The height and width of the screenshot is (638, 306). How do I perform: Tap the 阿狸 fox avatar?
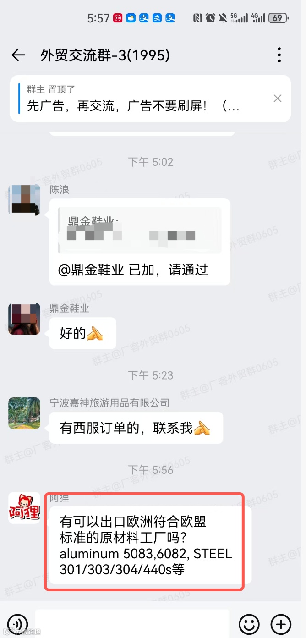coord(24,508)
